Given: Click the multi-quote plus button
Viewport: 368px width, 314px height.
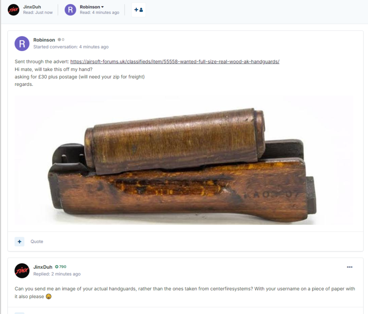Looking at the screenshot, I should pyautogui.click(x=19, y=242).
